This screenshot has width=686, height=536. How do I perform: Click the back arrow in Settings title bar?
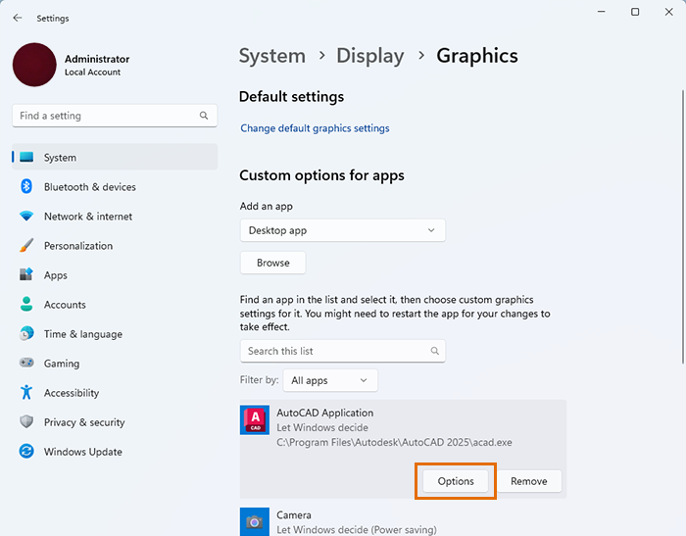coord(18,18)
